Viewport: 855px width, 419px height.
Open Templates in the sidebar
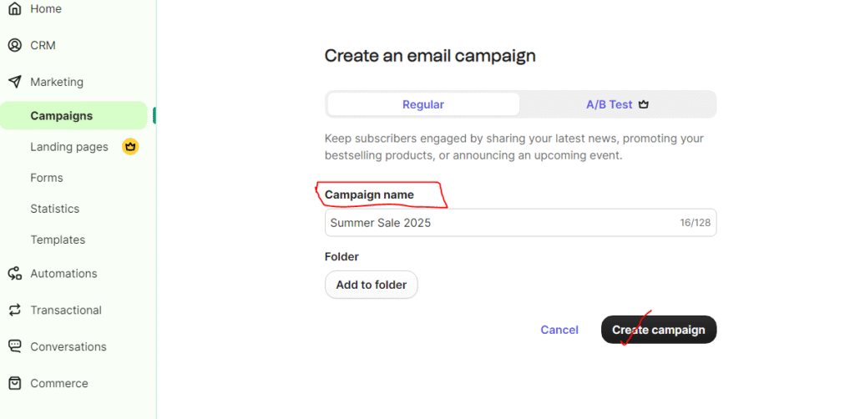(x=58, y=240)
